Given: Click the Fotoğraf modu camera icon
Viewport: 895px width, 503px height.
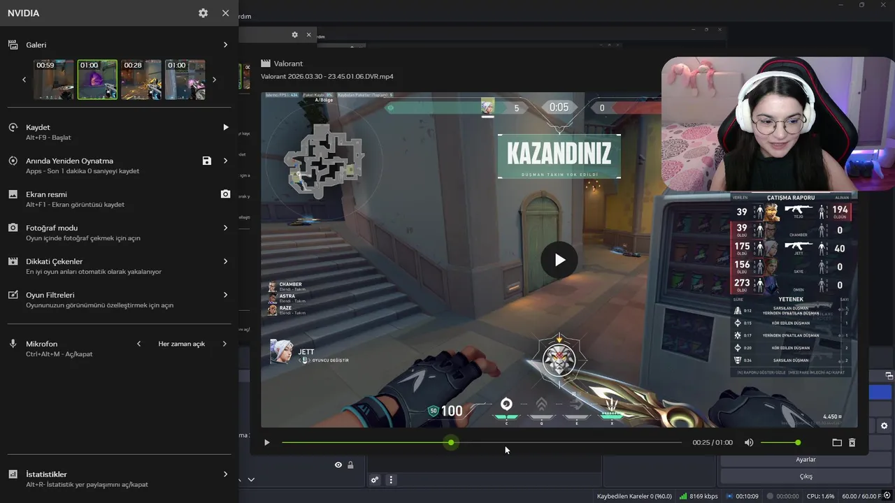Looking at the screenshot, I should tap(13, 228).
